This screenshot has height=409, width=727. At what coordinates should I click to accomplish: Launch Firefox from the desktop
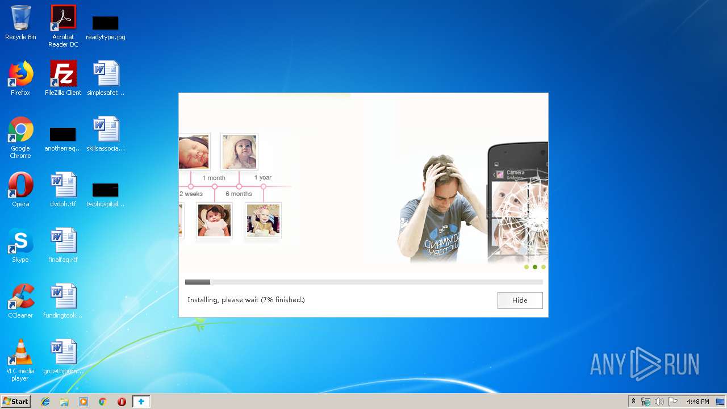20,78
